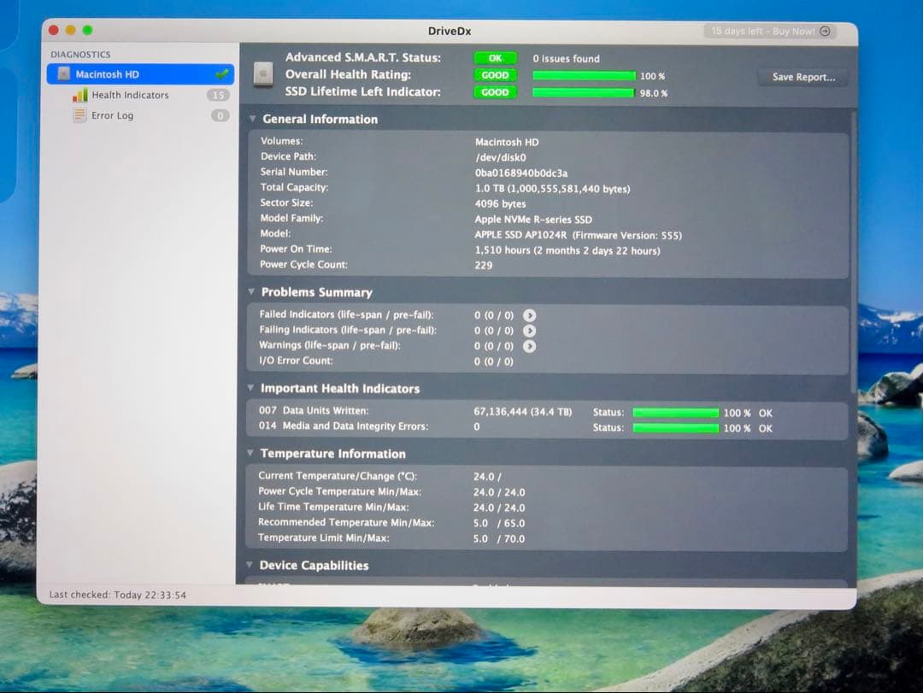Click the Health Indicators count badge
The width and height of the screenshot is (923, 693).
[x=219, y=95]
